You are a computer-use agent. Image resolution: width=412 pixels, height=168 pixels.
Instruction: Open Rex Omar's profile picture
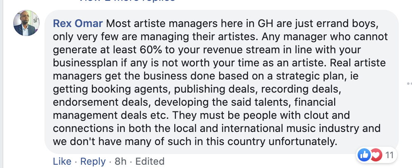tap(26, 22)
